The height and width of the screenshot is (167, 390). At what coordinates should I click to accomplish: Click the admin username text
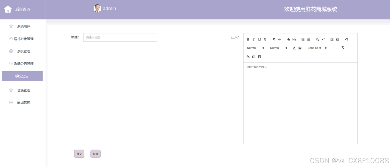coord(109,9)
